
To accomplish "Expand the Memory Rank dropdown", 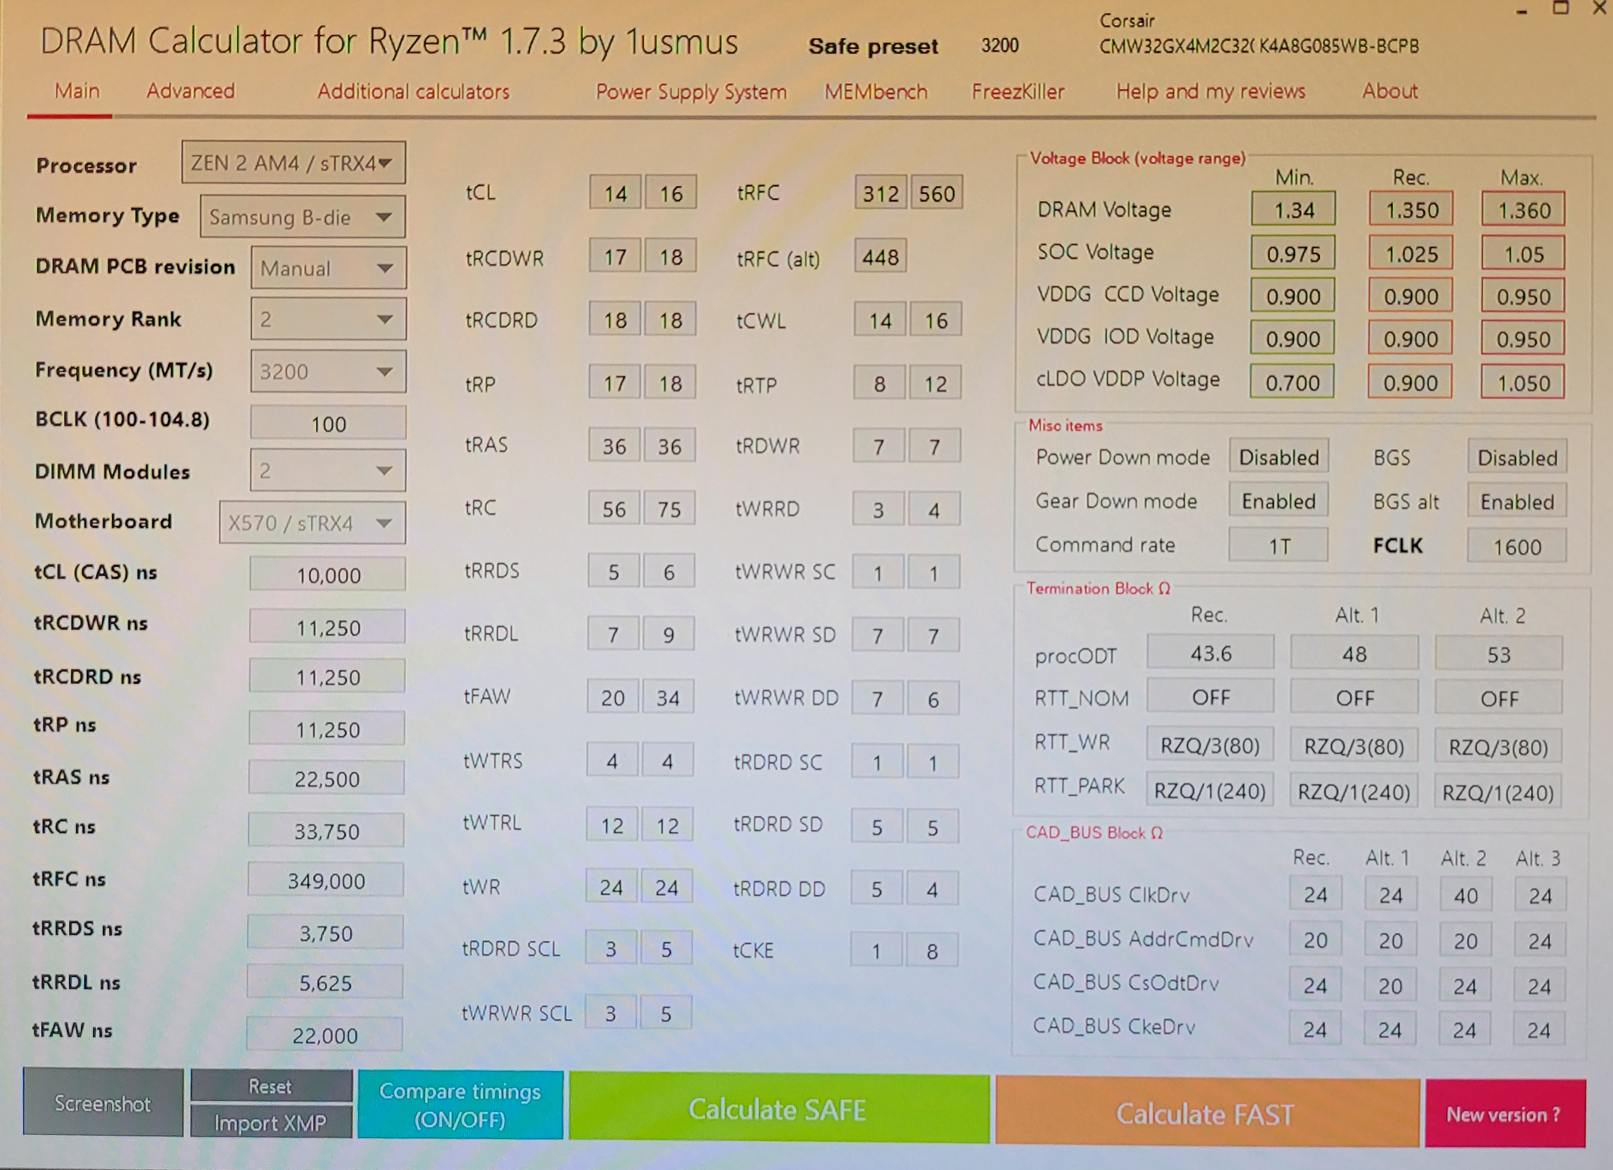I will click(x=328, y=319).
